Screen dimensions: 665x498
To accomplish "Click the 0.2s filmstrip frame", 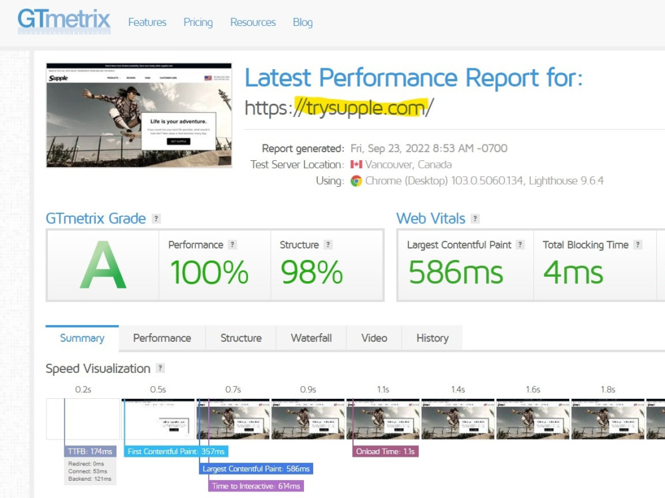I will (83, 419).
